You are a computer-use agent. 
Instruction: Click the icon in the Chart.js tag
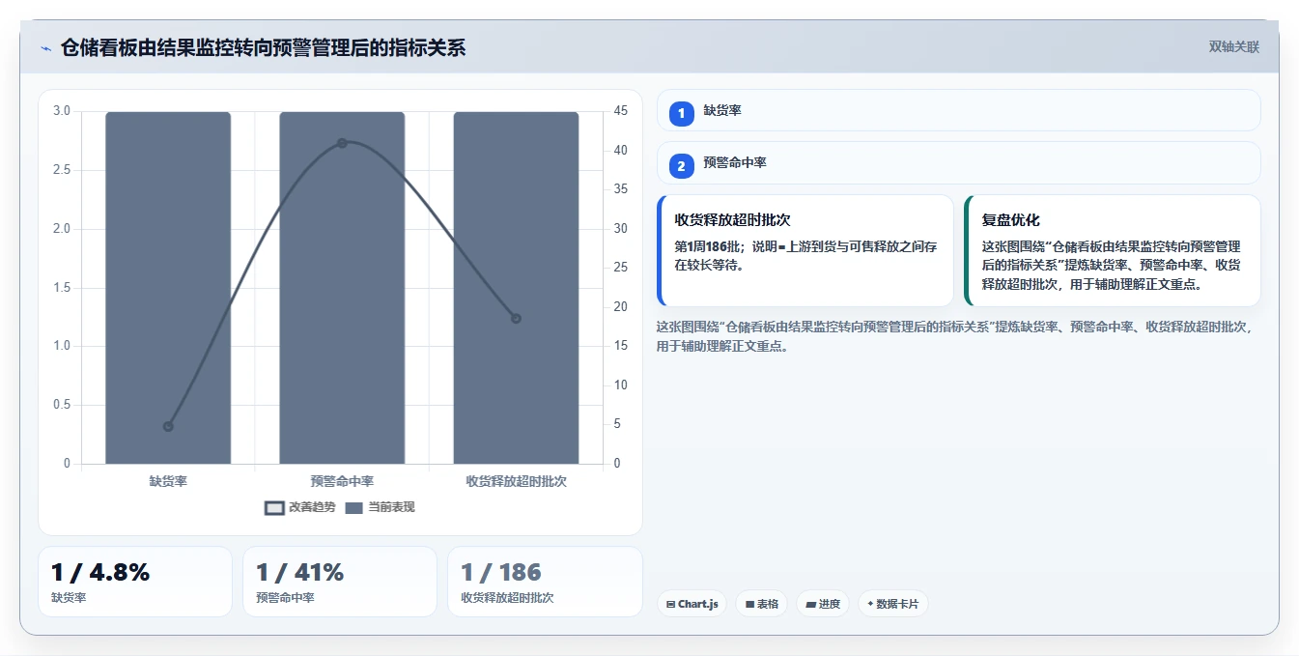[670, 605]
